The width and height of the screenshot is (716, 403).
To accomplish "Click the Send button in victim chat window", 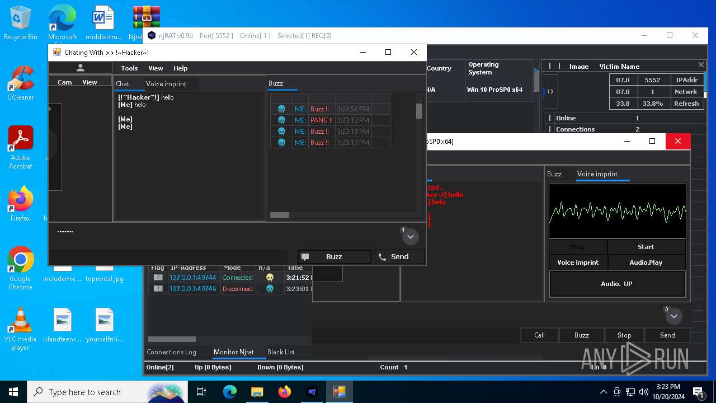I will [x=667, y=335].
